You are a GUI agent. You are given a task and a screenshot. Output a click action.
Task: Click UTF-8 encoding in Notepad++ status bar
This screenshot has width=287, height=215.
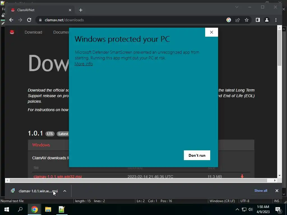(245, 201)
